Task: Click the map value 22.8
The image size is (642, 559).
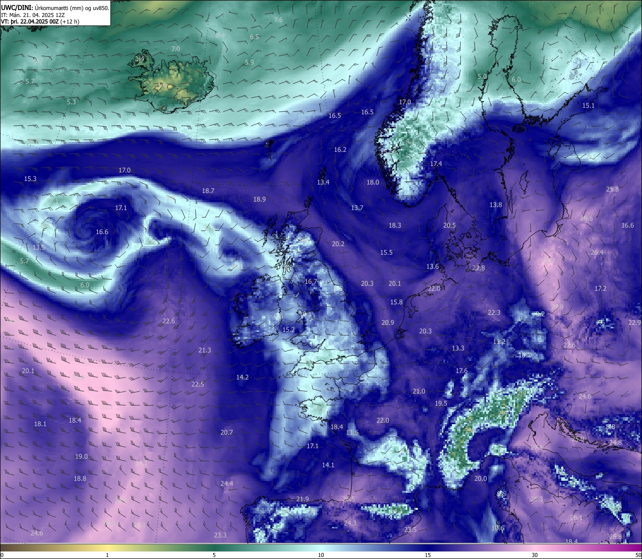Action: point(478,268)
